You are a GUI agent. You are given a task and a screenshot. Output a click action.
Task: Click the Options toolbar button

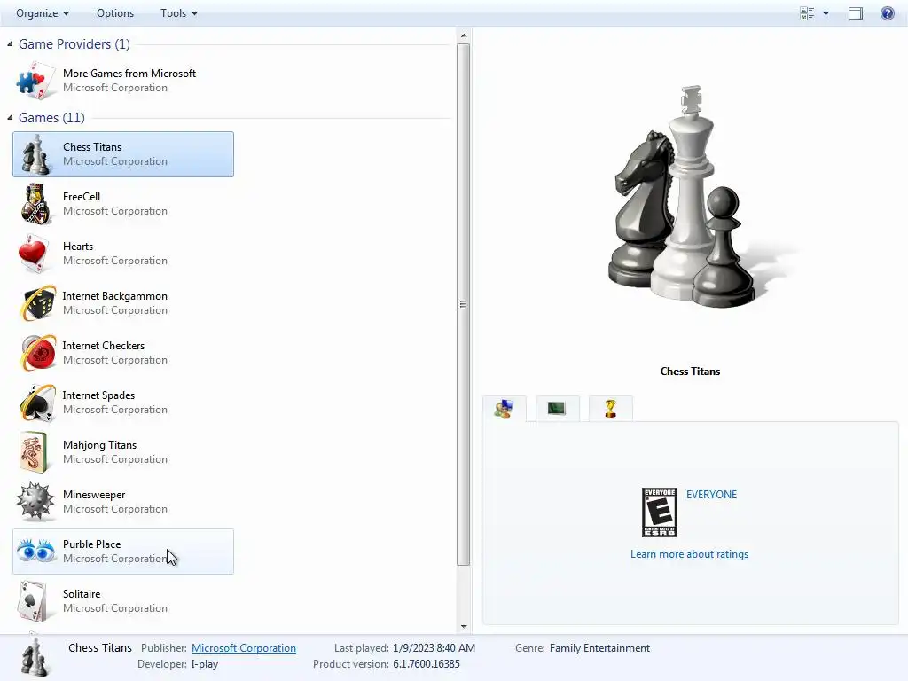click(x=115, y=12)
